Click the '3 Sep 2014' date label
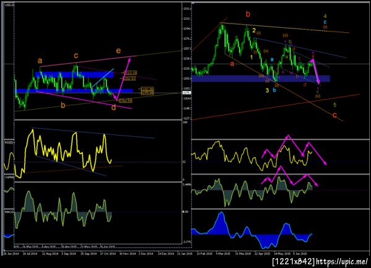Image resolution: width=371 pixels, height=268 pixels. 69,254
